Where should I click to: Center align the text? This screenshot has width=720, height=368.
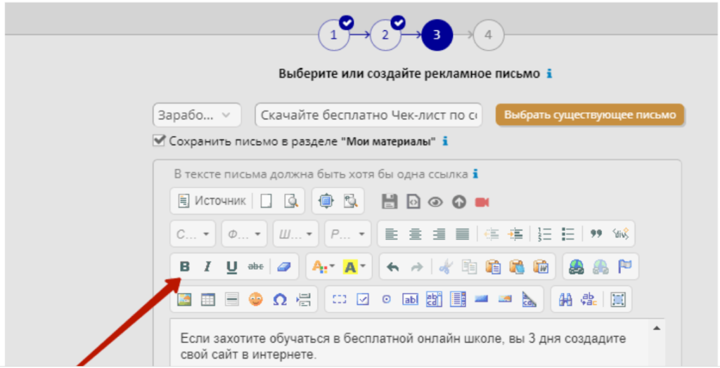(x=415, y=234)
